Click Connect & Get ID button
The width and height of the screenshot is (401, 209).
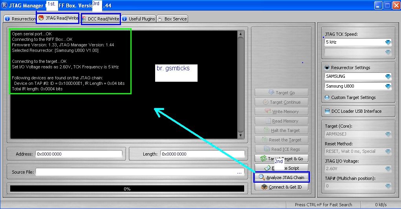pos(281,187)
